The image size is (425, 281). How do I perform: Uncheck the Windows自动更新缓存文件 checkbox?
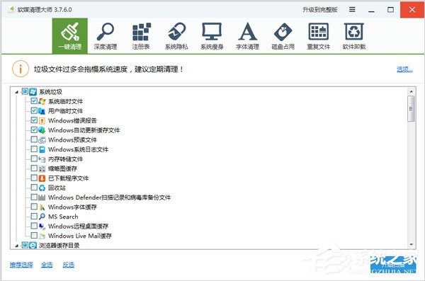point(34,130)
